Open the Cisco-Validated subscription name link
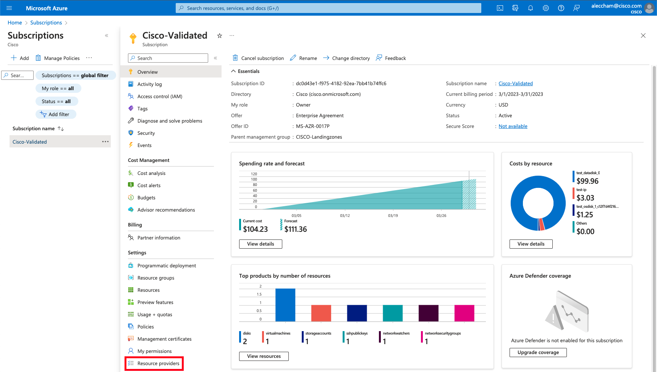This screenshot has height=372, width=657. (516, 83)
